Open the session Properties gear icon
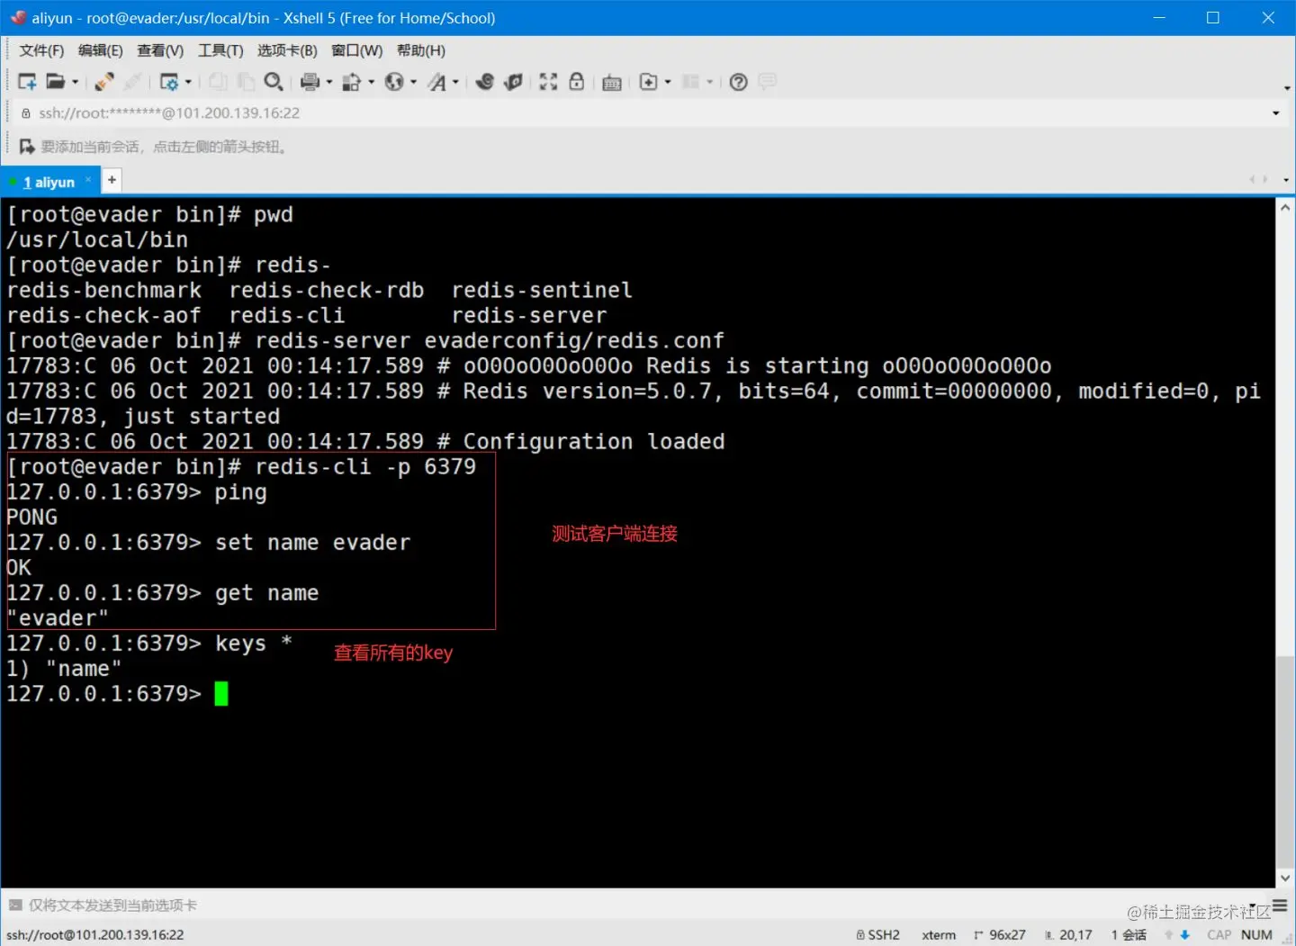Screen dimensions: 1296x946 [168, 82]
